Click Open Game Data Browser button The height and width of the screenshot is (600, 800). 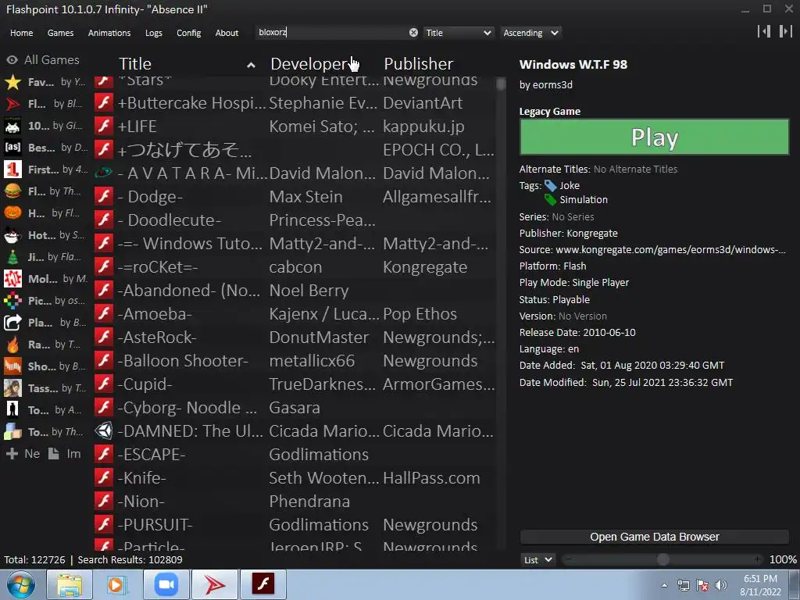(x=654, y=537)
